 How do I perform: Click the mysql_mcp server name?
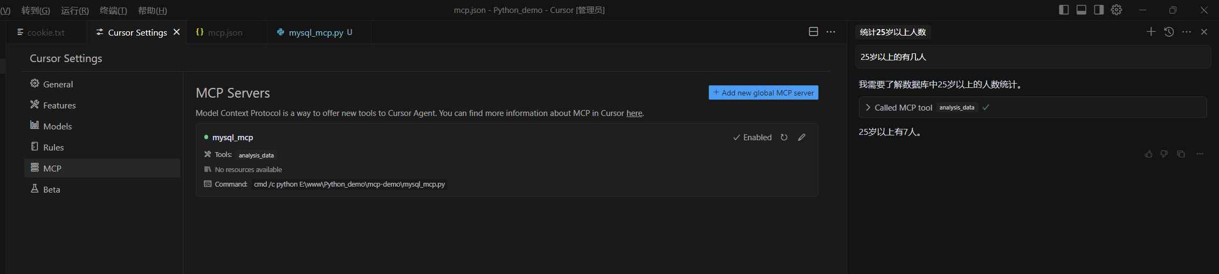tap(232, 138)
